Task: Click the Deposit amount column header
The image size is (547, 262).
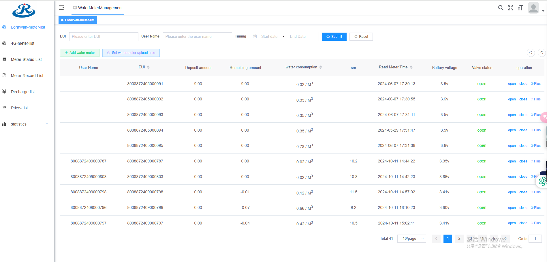Action: coord(198,68)
